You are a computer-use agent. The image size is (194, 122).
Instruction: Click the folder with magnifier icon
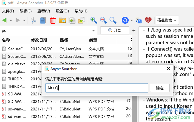(x=62, y=20)
